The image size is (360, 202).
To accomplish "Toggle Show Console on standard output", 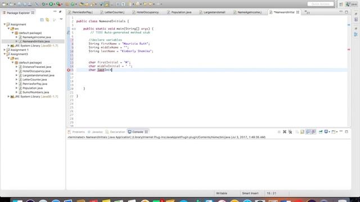I will point(308,132).
